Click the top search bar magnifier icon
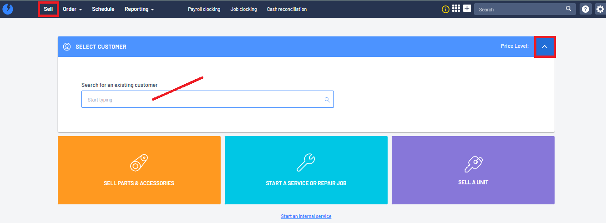This screenshot has height=223, width=606. 568,9
